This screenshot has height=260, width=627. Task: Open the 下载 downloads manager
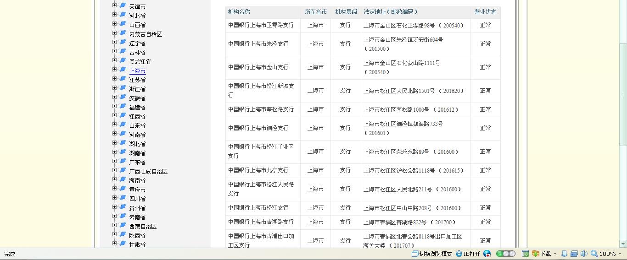pos(541,254)
